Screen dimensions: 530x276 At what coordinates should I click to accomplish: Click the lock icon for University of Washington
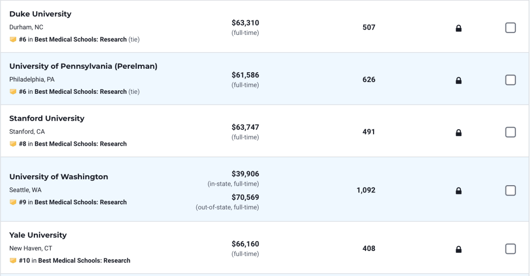[458, 191]
